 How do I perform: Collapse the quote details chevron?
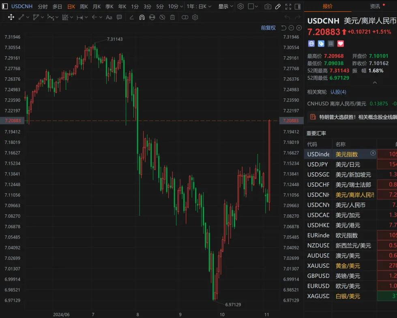click(375, 82)
